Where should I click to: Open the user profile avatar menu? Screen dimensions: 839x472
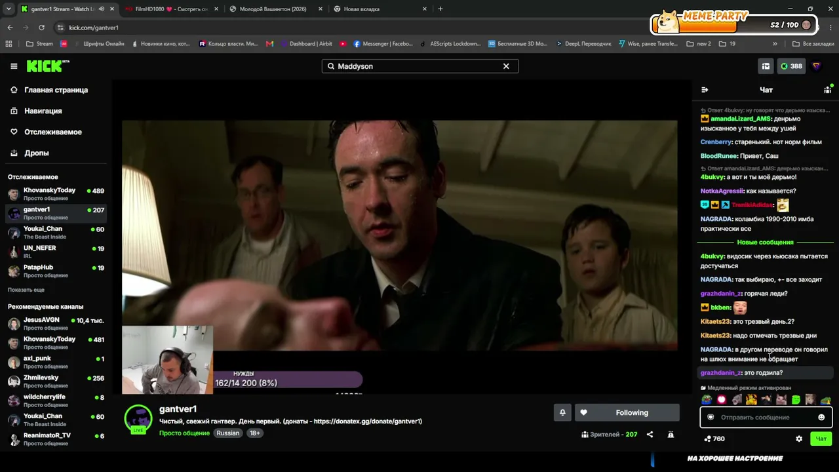(817, 66)
